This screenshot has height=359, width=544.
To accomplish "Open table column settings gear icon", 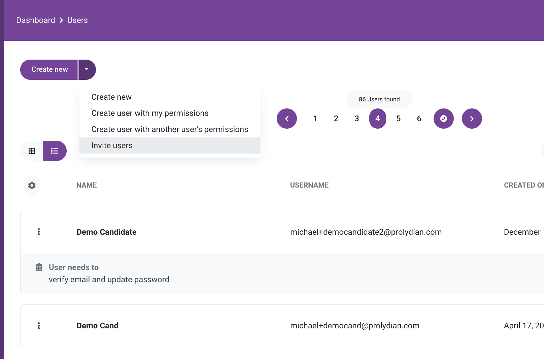I will (32, 185).
